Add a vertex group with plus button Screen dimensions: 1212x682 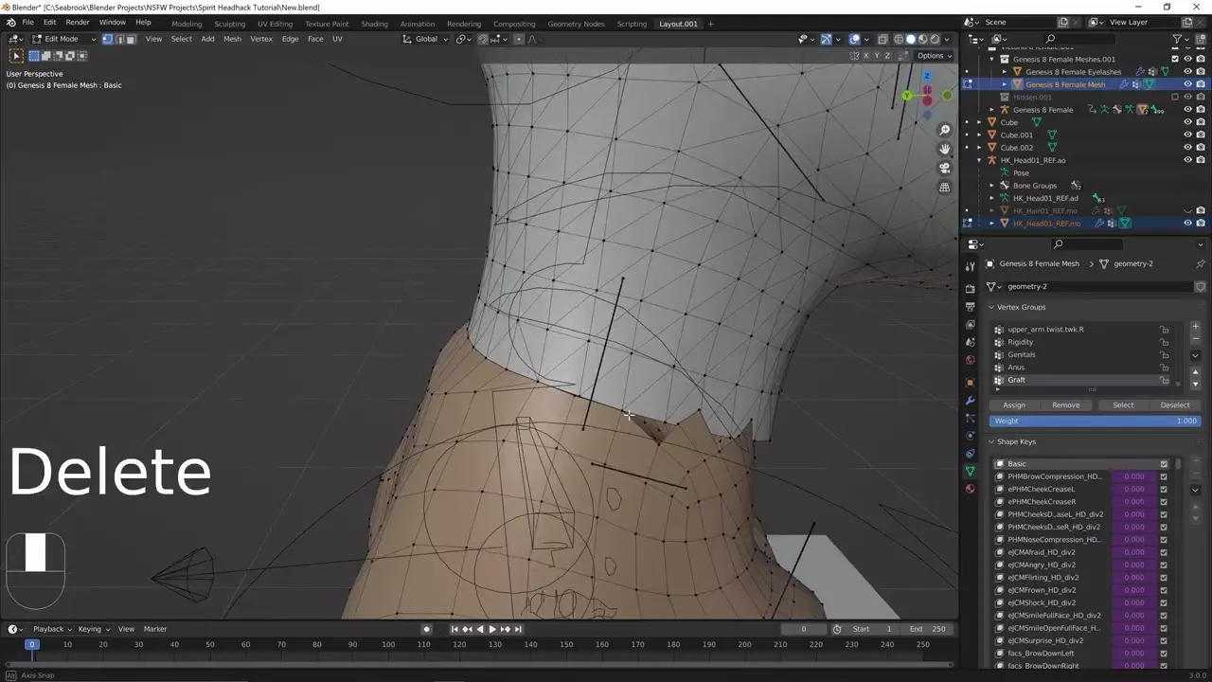tap(1195, 327)
